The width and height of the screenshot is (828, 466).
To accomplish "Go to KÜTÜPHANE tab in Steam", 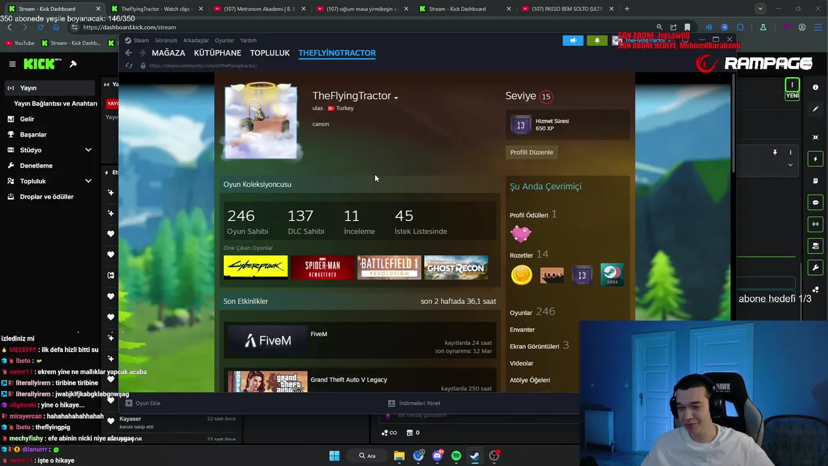I will pos(217,53).
